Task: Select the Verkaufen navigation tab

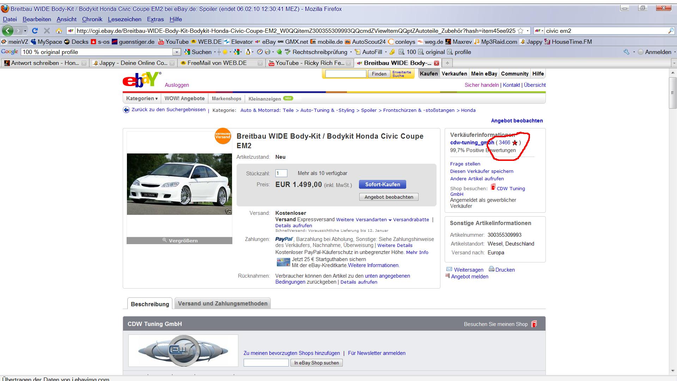Action: click(x=454, y=74)
